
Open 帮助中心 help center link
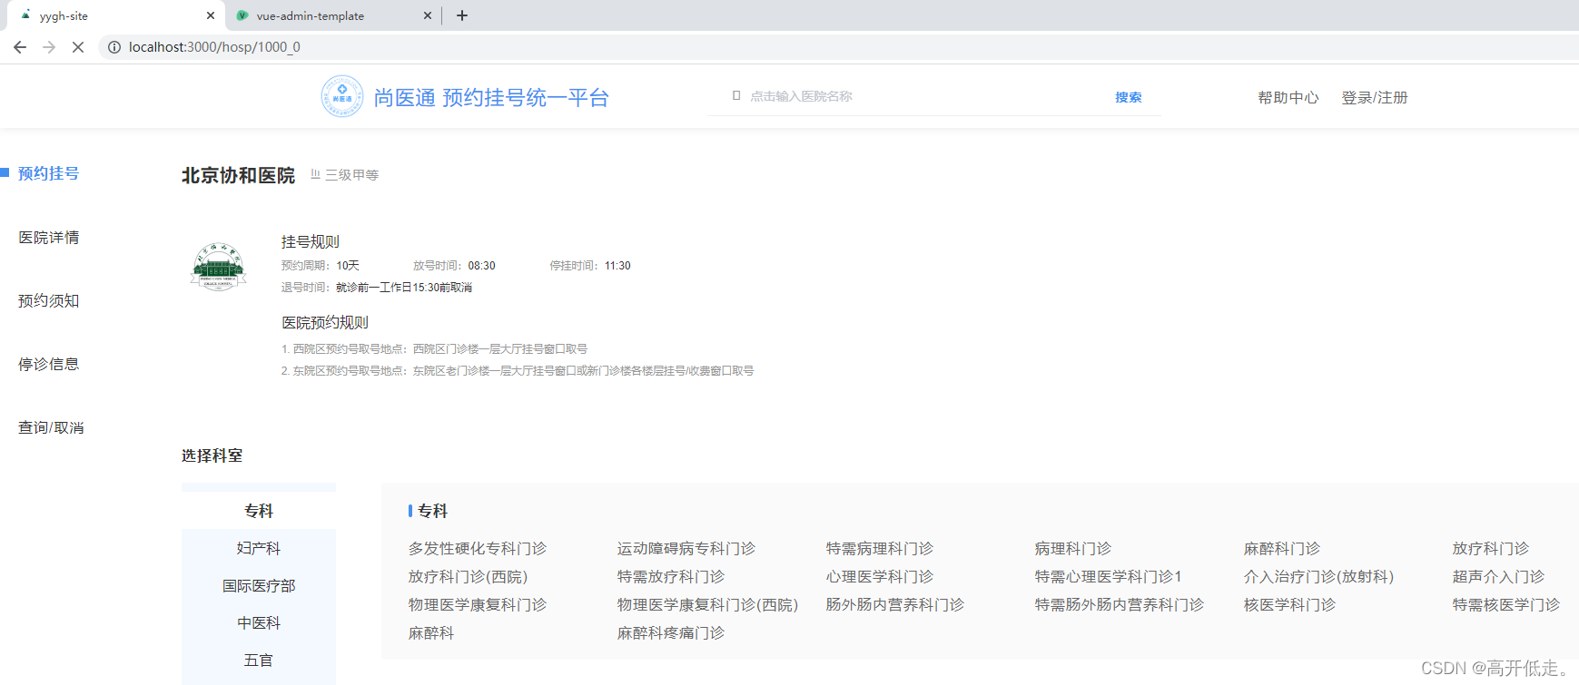(x=1288, y=97)
